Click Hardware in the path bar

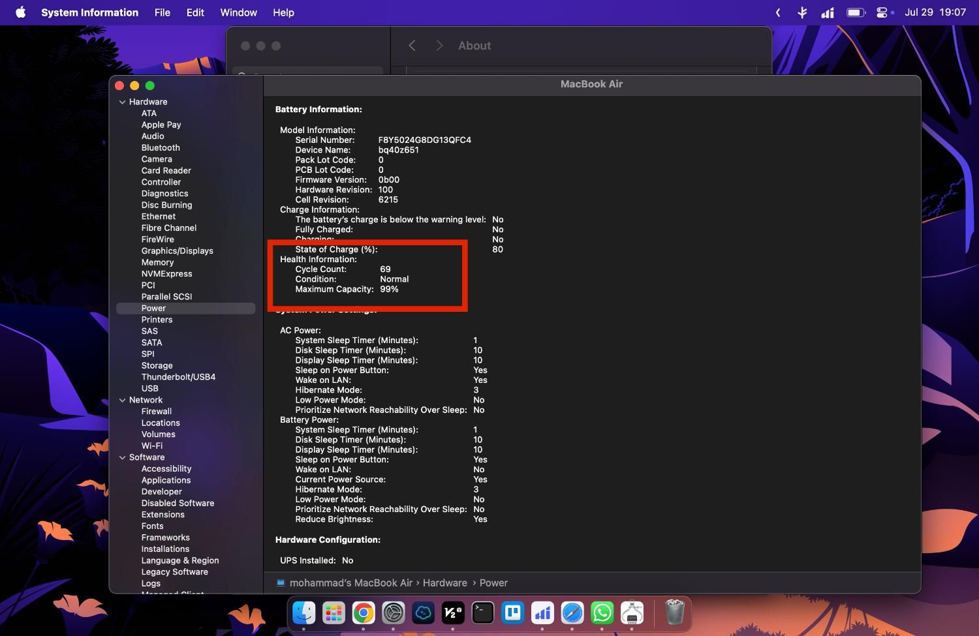point(445,583)
